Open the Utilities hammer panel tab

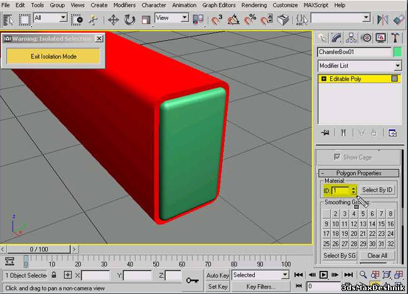coord(395,38)
